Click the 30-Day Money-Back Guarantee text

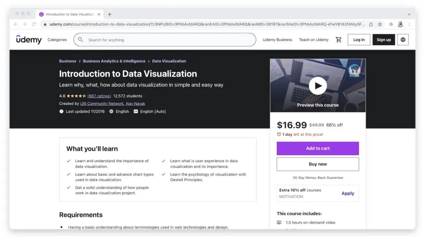(318, 178)
